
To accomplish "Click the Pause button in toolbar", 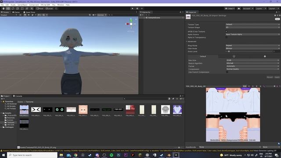I will (137, 9).
